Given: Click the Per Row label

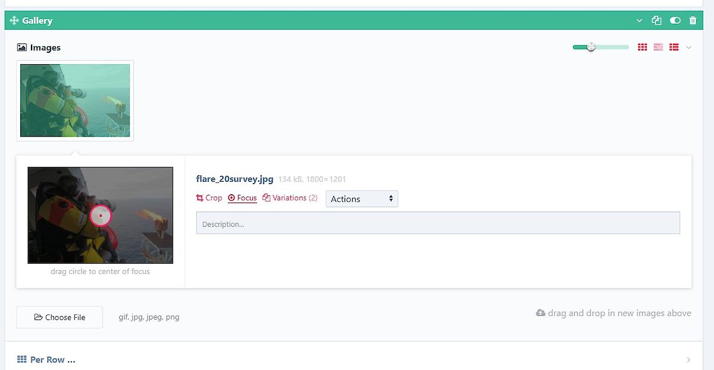Looking at the screenshot, I should [46, 359].
